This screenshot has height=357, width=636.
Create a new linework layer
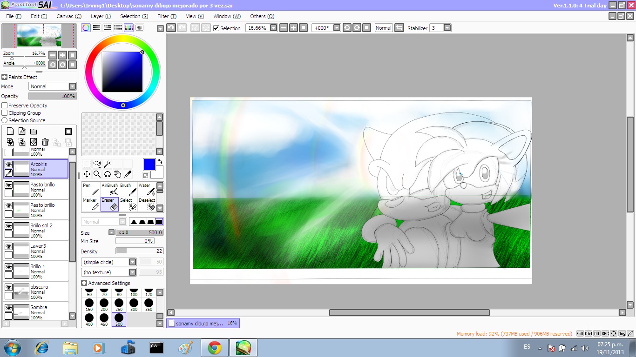click(22, 132)
